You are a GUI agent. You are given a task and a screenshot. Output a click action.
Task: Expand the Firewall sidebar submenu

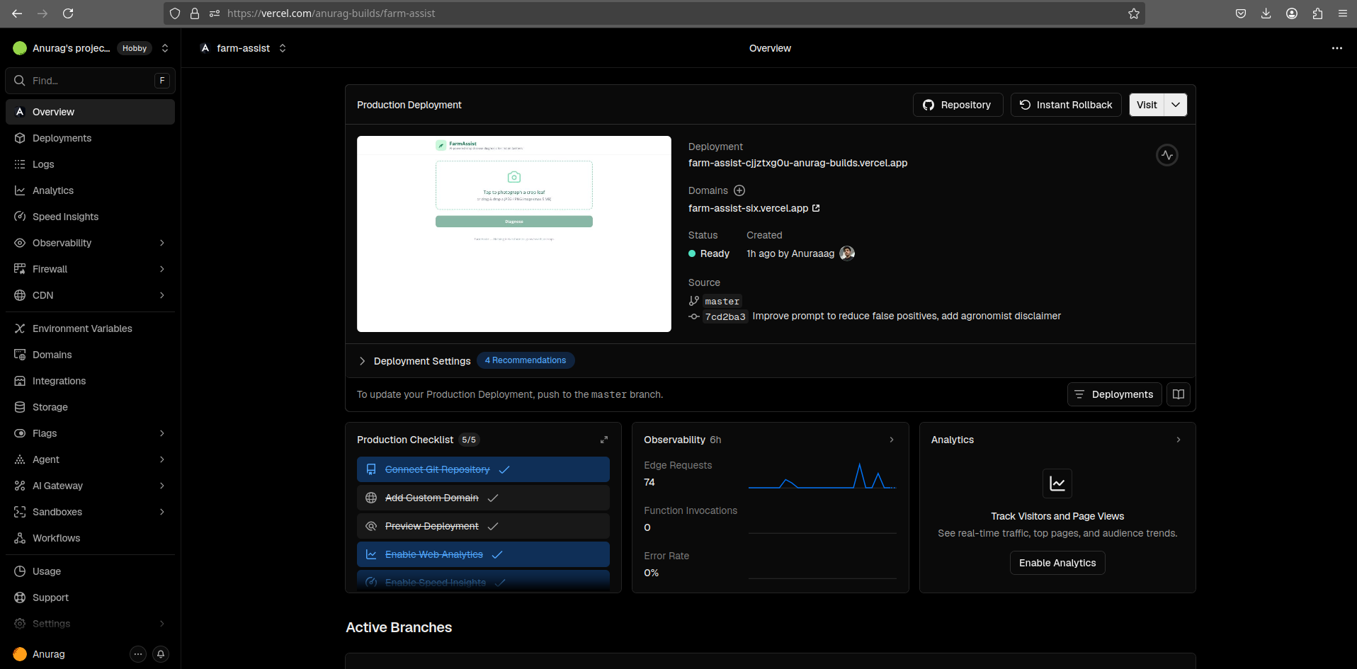[x=162, y=269]
